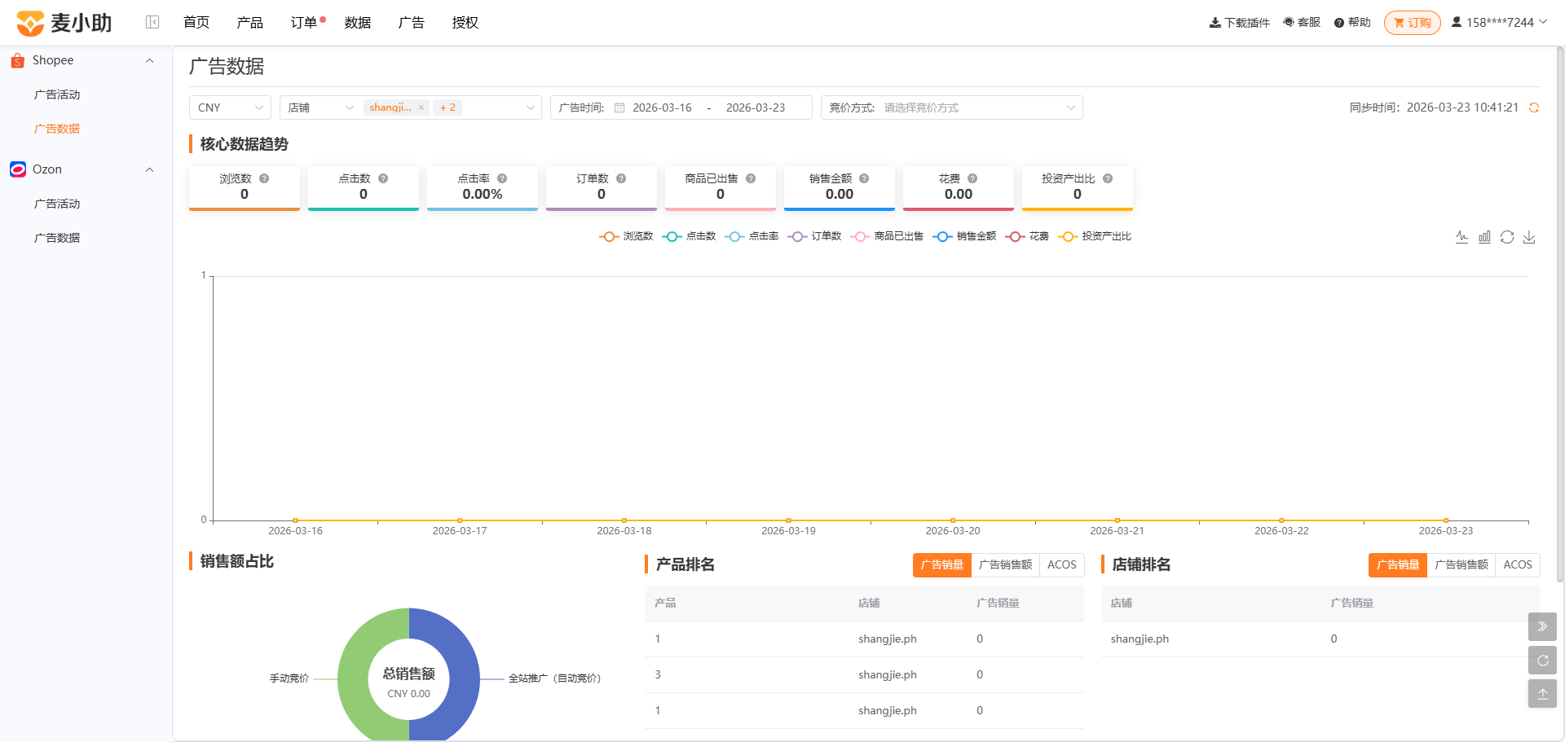Toggle 花费 series in chart legend

tap(1027, 236)
